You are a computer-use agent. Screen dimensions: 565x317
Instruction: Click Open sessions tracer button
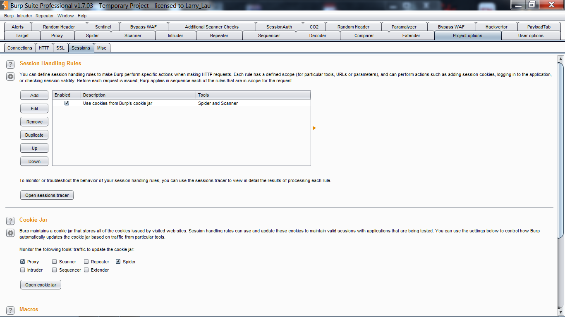[x=47, y=195]
